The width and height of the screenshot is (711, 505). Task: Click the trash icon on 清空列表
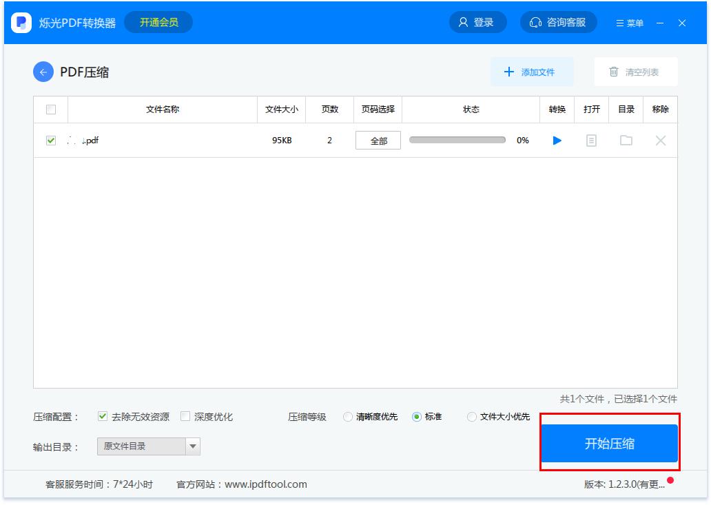pyautogui.click(x=614, y=72)
